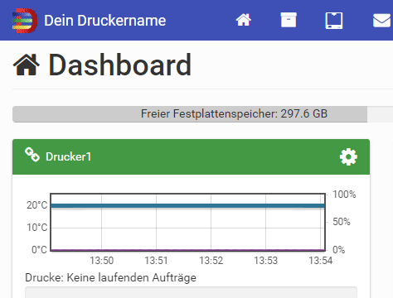Click the house icon beside the Dashboard heading
Screen dimensions: 393x298
(27, 65)
